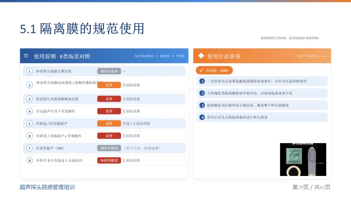This screenshot has width=351, height=197.
Task: Click the 使用注意事项 header text
Action: pyautogui.click(x=224, y=56)
